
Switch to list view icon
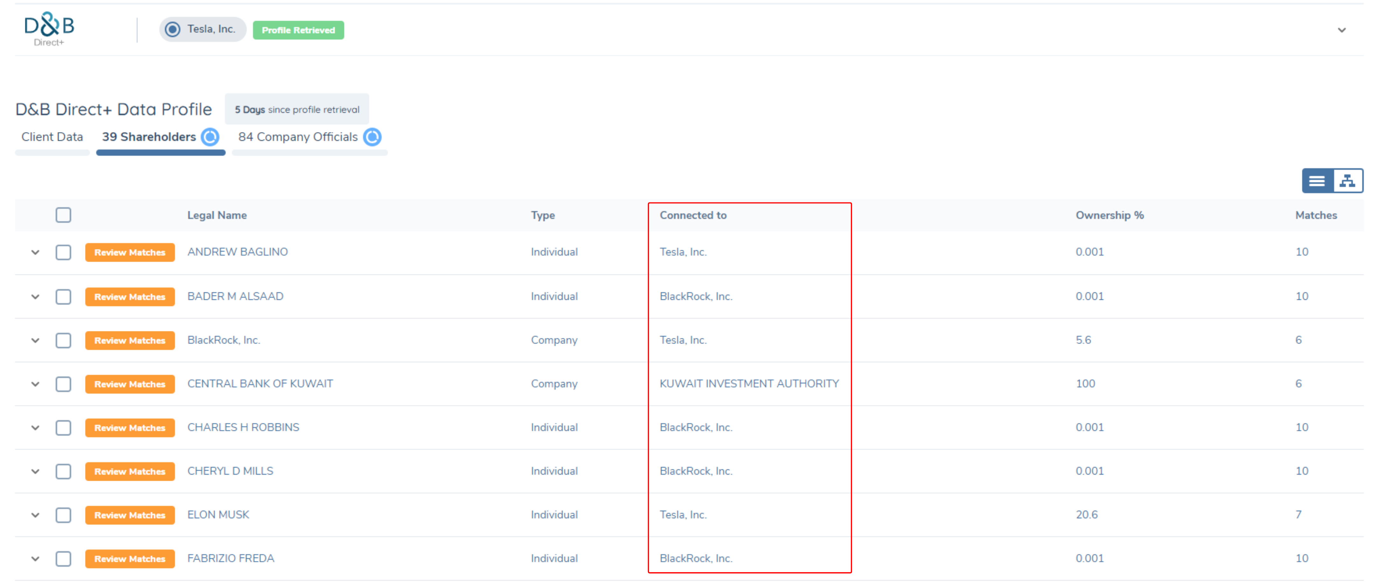1317,181
